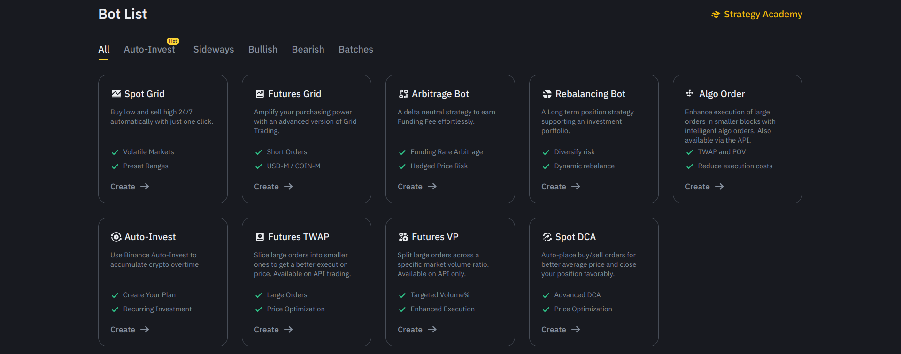Click the Spot Grid chart icon
This screenshot has width=901, height=354.
(x=116, y=94)
